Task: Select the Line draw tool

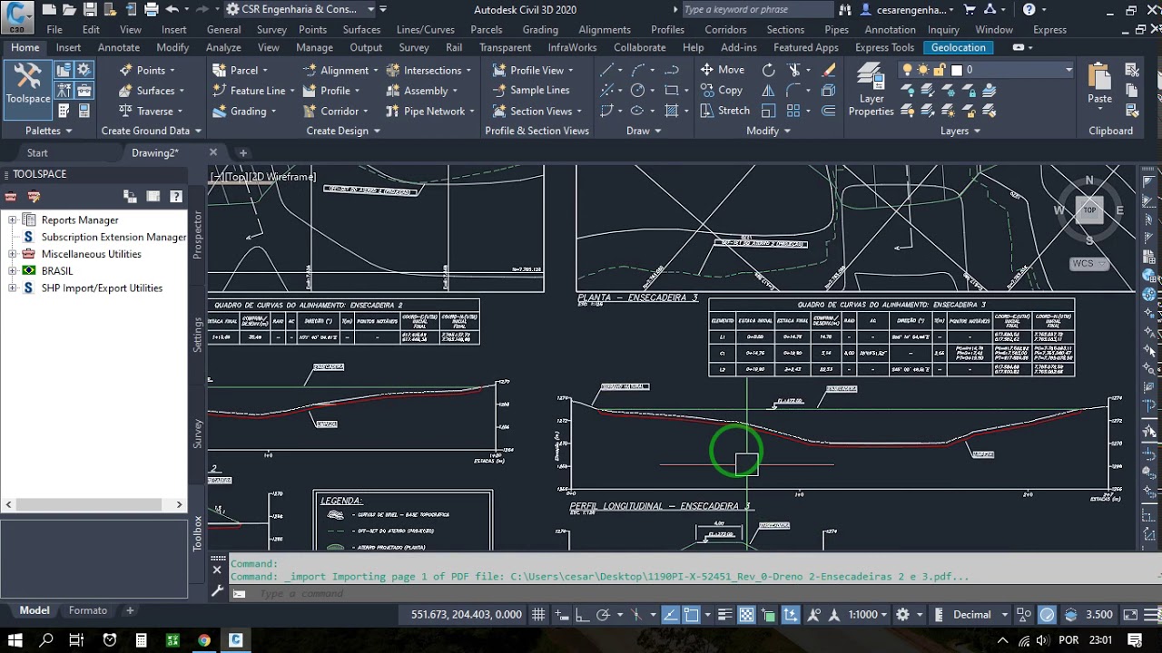Action: [x=606, y=70]
